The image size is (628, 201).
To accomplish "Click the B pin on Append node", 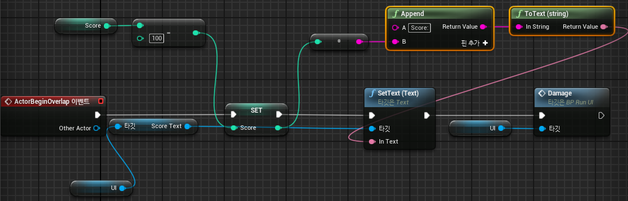I will point(395,41).
